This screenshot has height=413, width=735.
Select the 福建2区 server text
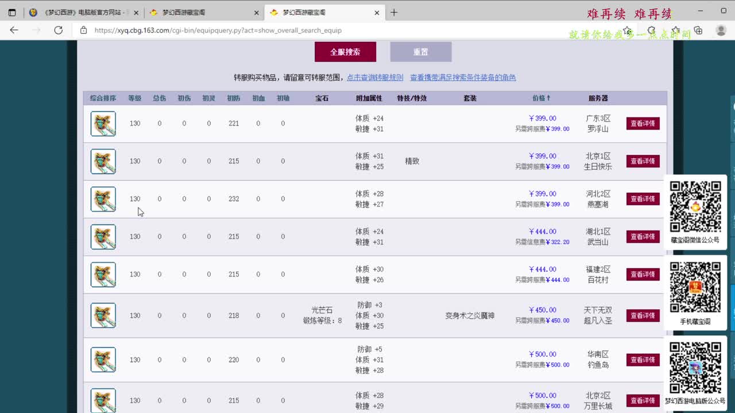(x=598, y=269)
